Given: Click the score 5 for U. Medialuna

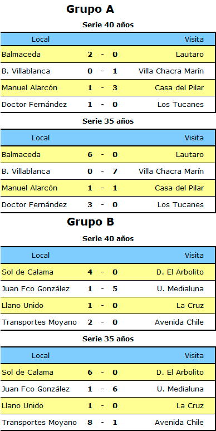Looking at the screenshot, I should click(115, 289).
